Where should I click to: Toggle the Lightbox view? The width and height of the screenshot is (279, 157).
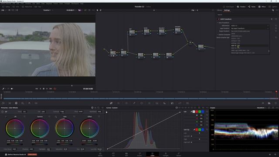pos(273,7)
